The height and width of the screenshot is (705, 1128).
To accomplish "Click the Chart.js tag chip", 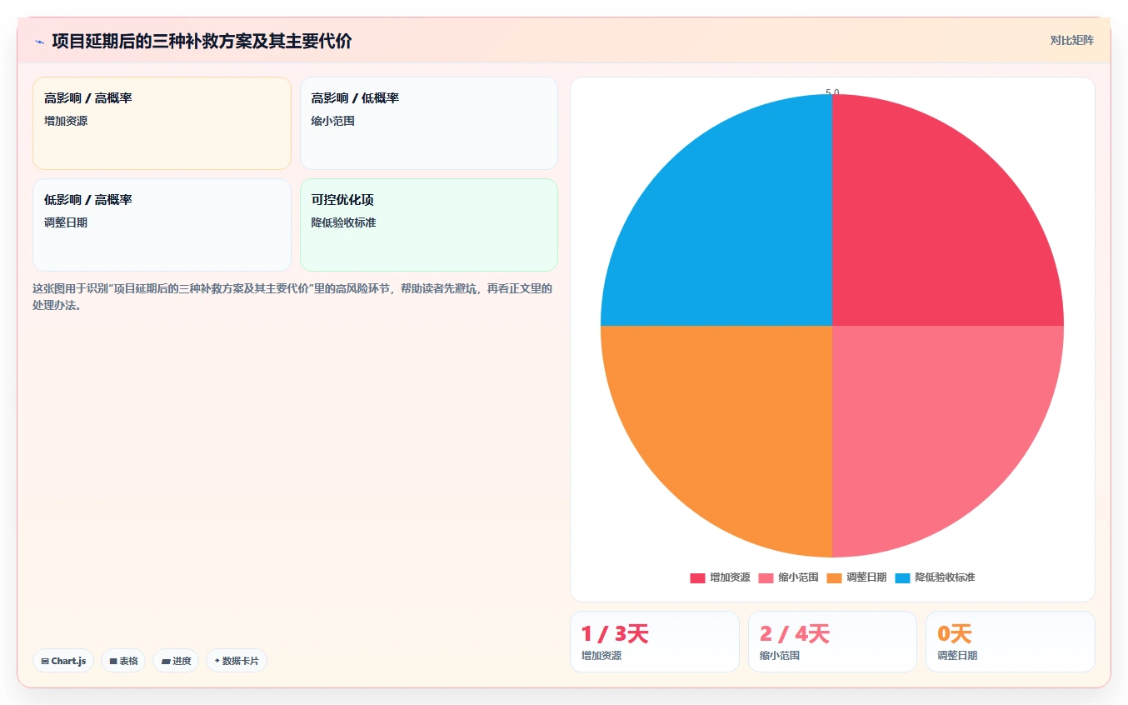I will pyautogui.click(x=64, y=661).
